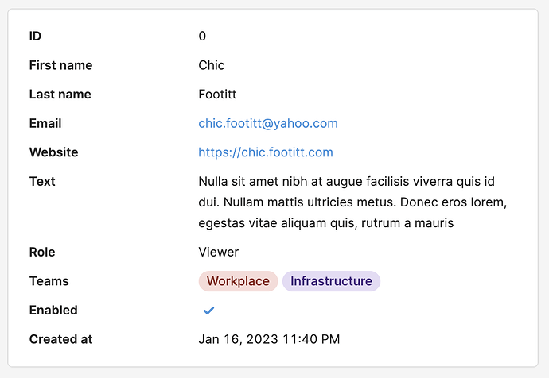Click the Role field label
Viewport: 549px width, 378px height.
click(42, 252)
